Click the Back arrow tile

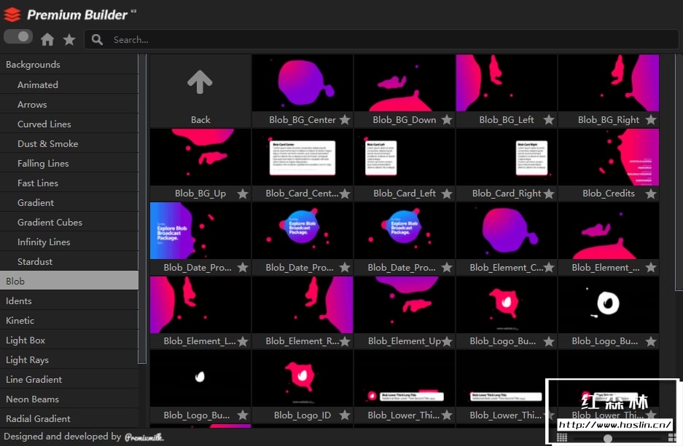pos(200,92)
